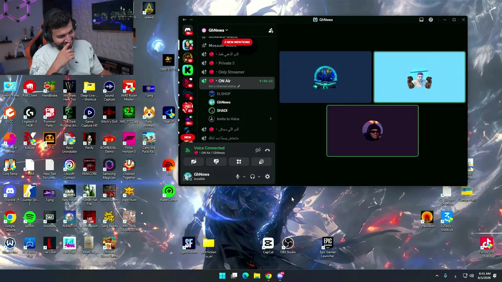Show hidden system tray icons
502x282 pixels.
(x=437, y=276)
